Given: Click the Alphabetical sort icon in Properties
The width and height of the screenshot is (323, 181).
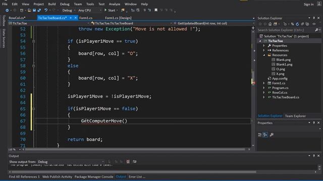Looking at the screenshot, I should (265, 135).
